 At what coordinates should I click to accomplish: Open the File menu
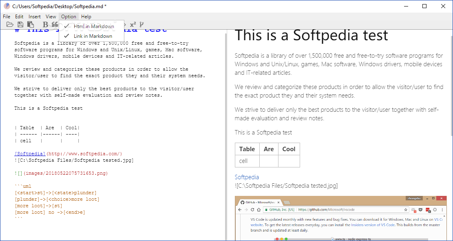click(x=7, y=17)
